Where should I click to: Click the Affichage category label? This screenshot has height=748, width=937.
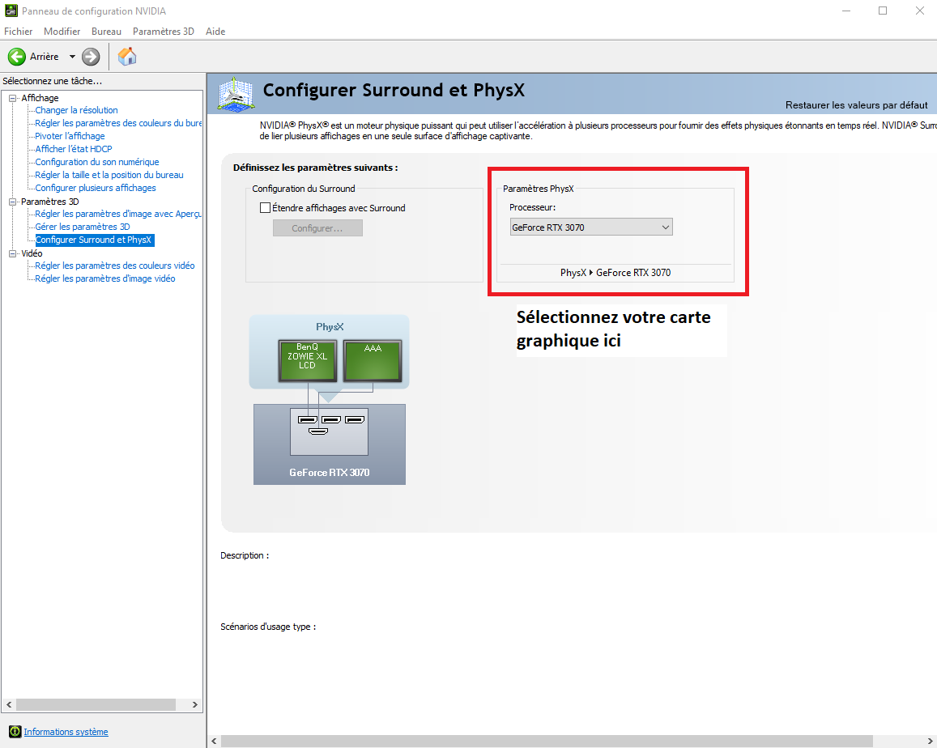[x=40, y=98]
